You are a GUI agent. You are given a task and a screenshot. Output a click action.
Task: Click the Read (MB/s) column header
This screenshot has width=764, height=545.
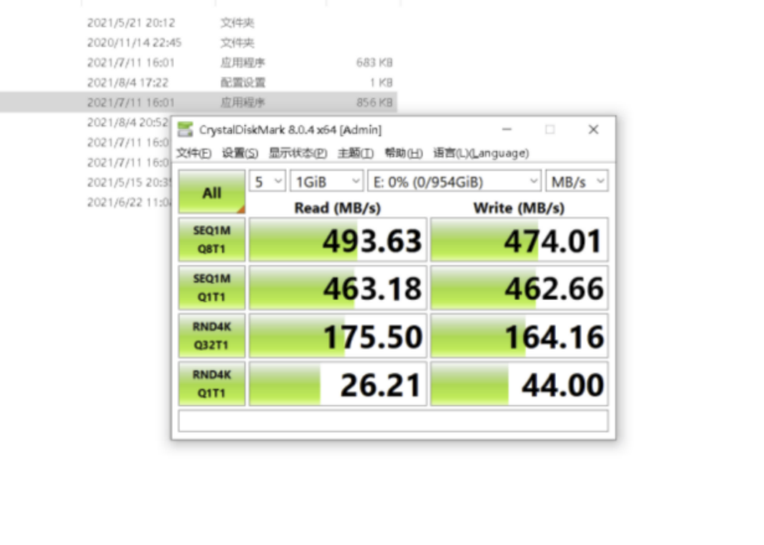coord(338,208)
